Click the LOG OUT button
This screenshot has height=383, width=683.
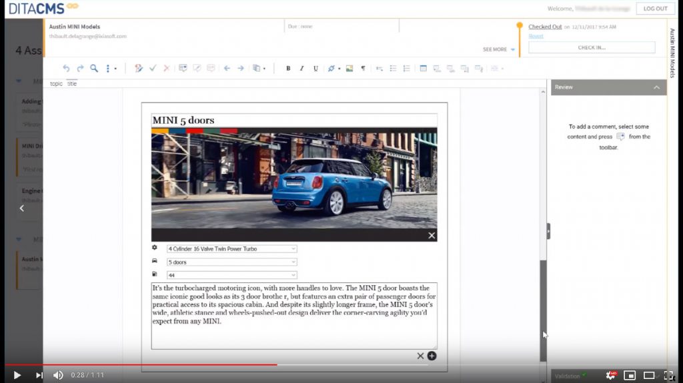pos(655,9)
